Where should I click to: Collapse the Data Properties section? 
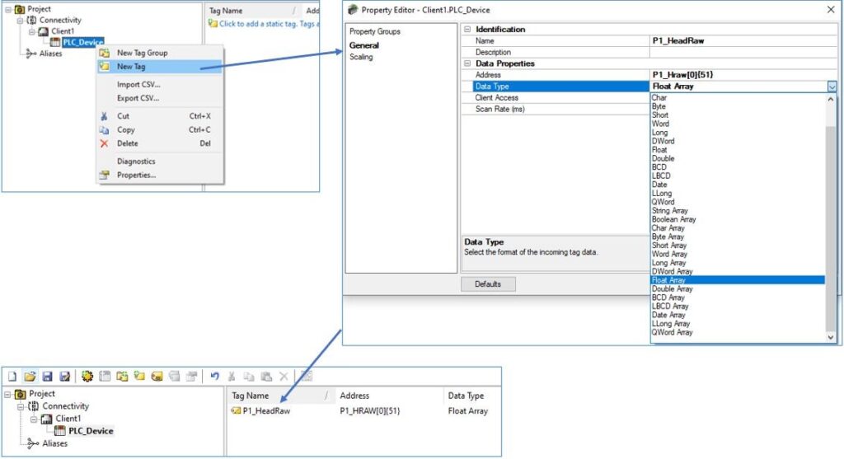pyautogui.click(x=468, y=63)
